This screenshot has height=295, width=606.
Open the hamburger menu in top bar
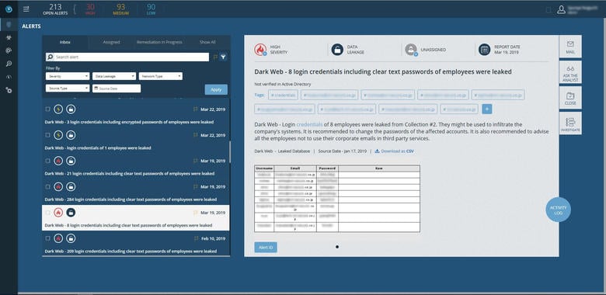click(x=26, y=9)
